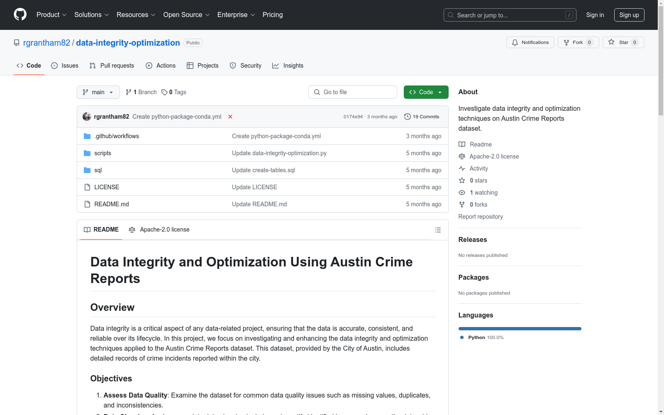
Task: Open commit hash 0174e94
Action: pos(353,117)
